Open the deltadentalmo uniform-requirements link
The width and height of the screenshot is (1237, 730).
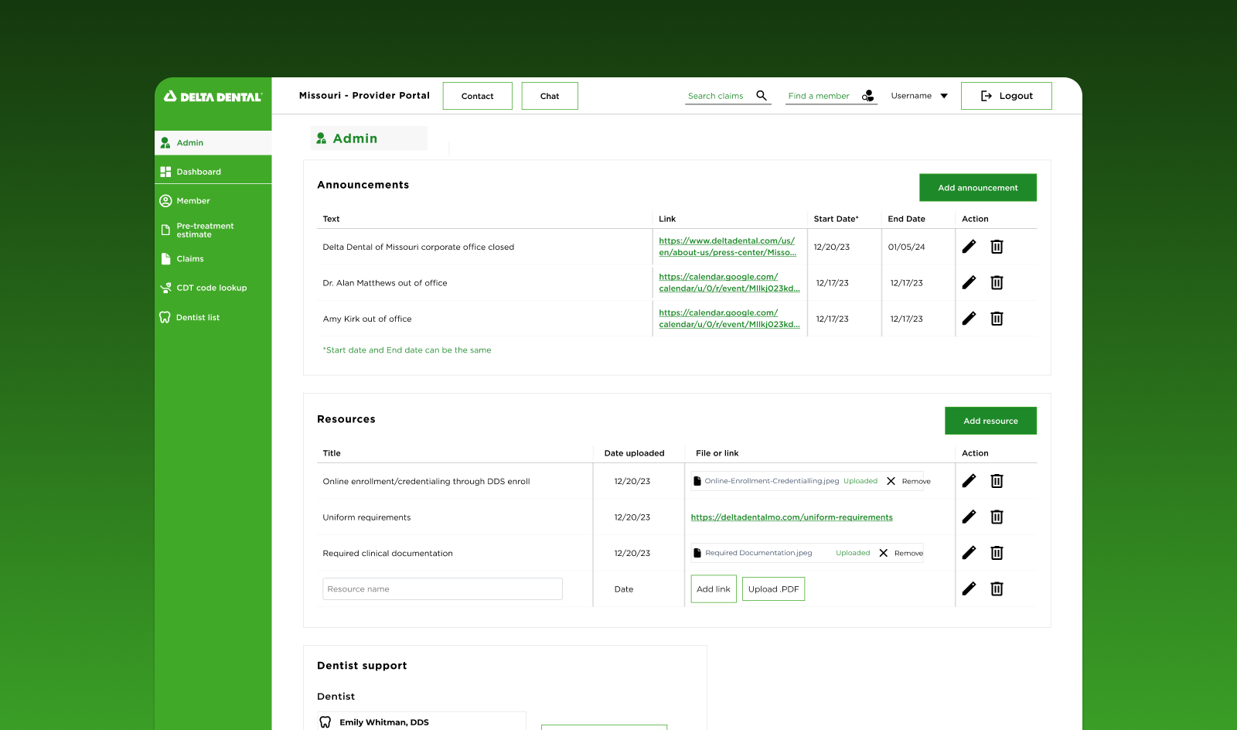tap(792, 517)
